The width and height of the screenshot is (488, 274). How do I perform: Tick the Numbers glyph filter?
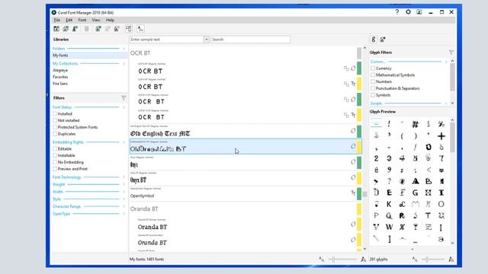[x=373, y=81]
